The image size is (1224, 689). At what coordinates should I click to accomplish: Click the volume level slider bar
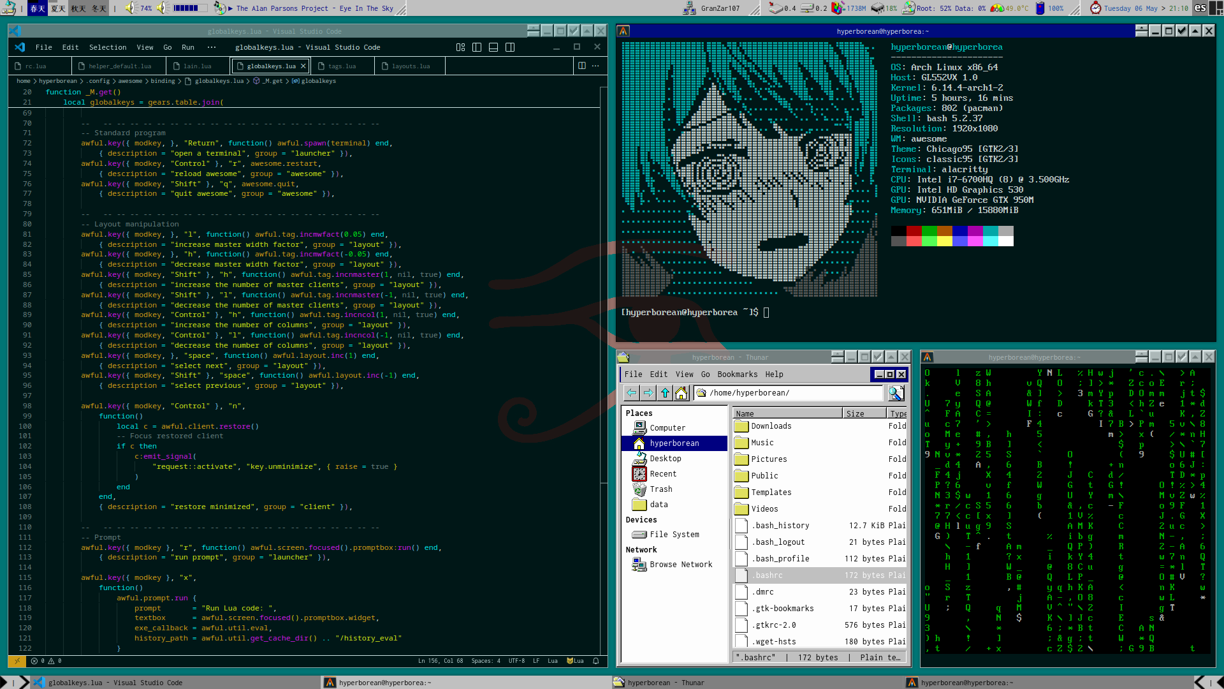pos(190,8)
